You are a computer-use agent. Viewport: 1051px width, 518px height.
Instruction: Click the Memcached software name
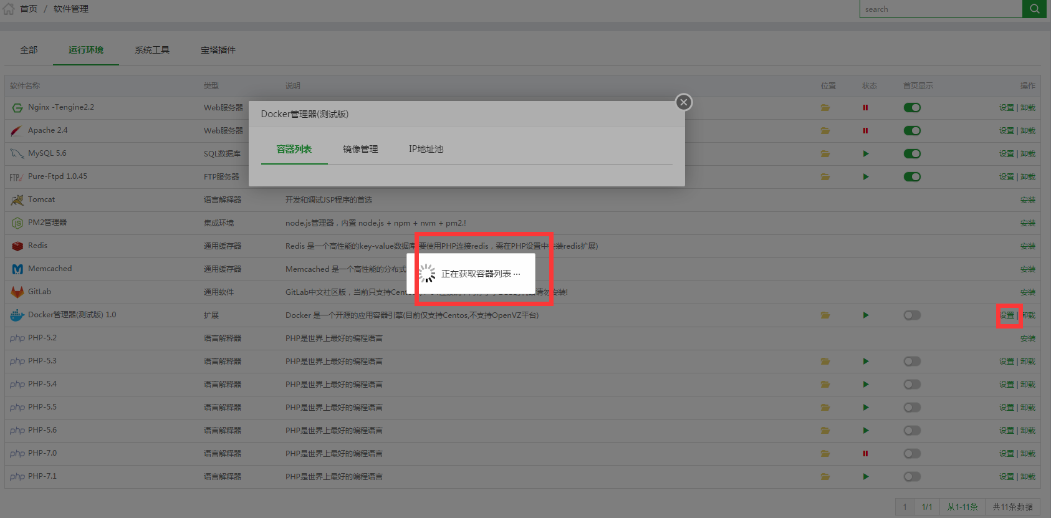(x=50, y=269)
